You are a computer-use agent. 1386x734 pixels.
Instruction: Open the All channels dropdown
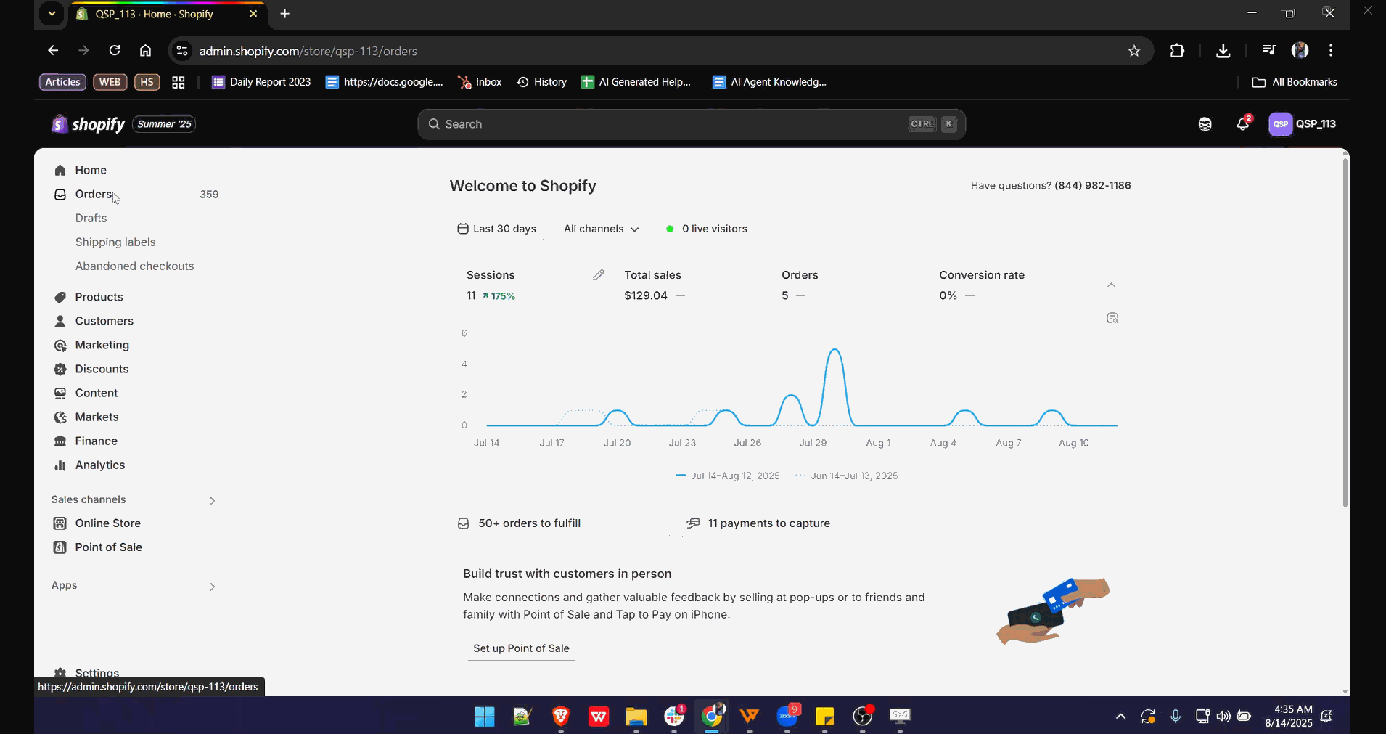(x=601, y=229)
